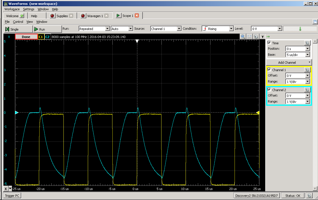
Task: Uncheck the Channel 1 checkbox
Action: [x=269, y=70]
